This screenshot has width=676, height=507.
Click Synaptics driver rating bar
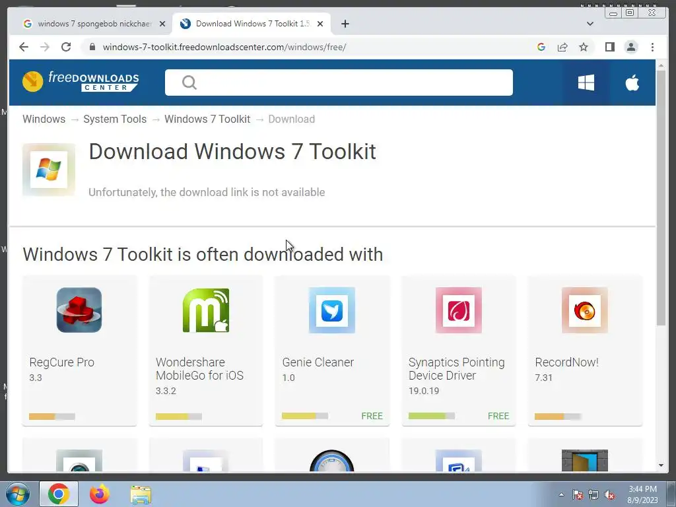[x=432, y=416]
